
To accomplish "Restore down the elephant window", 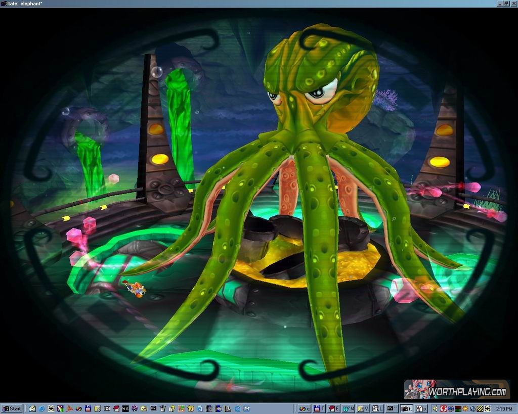I will click(x=507, y=4).
